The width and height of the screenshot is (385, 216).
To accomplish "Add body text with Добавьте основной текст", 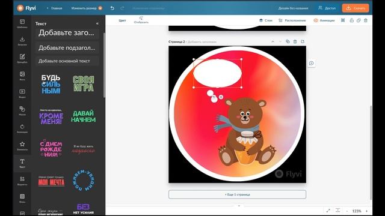I will point(67,61).
